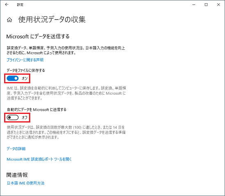225x196 pixels.
Task: Click the オン state text
Action: 25,78
